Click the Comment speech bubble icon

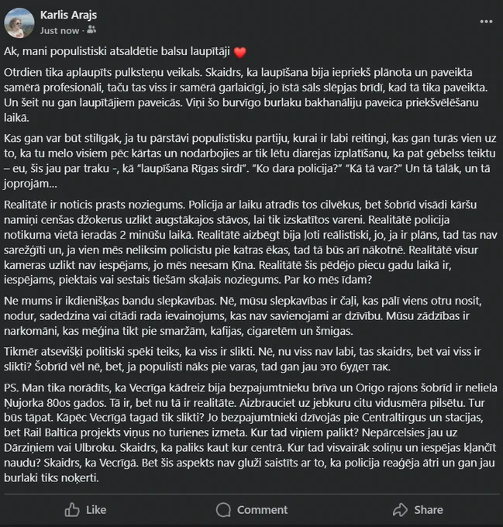pos(223,510)
